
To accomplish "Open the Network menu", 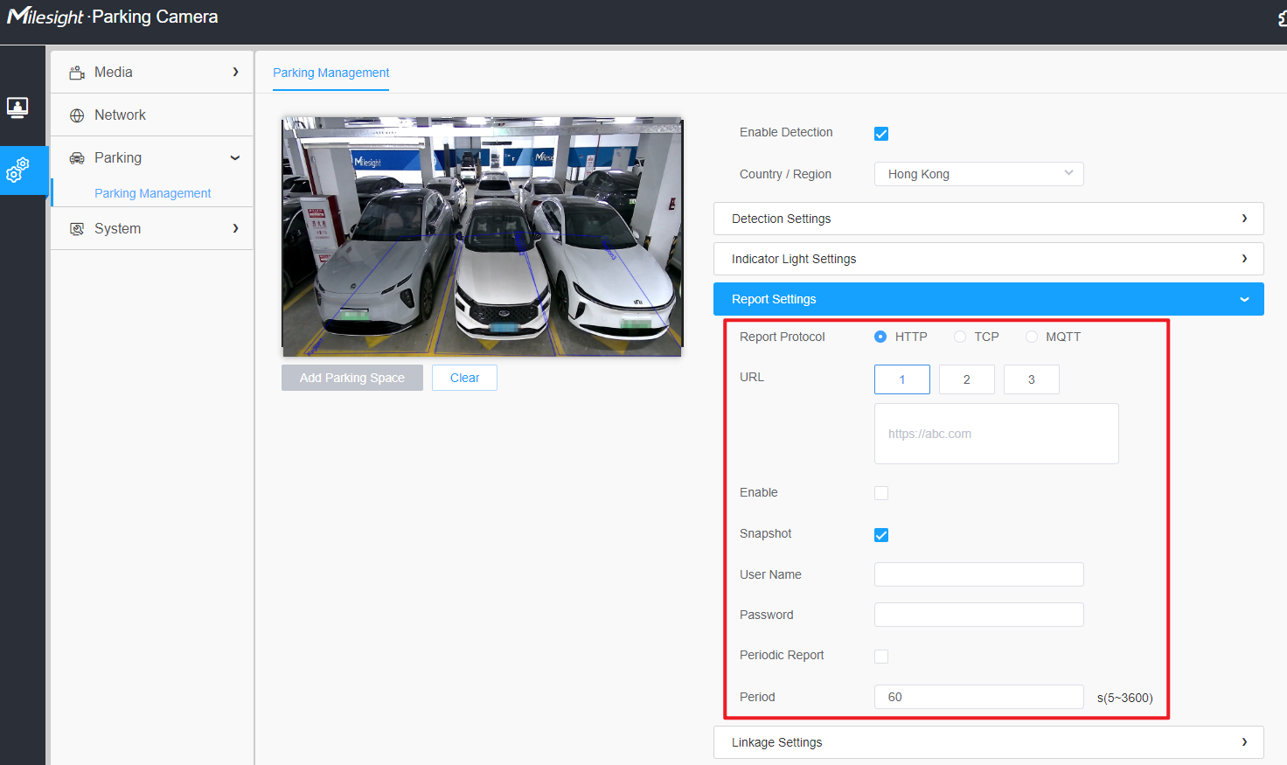I will (152, 115).
